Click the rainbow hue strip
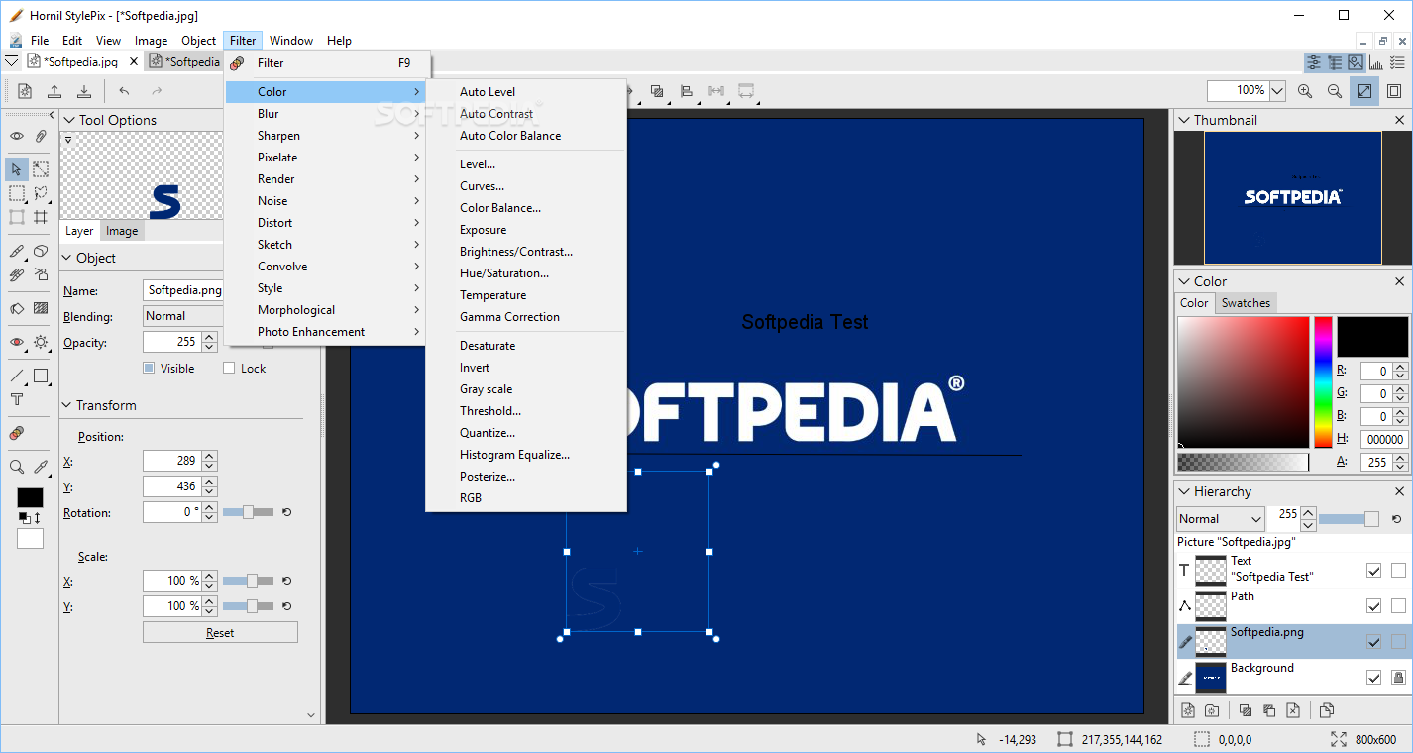This screenshot has width=1413, height=753. pyautogui.click(x=1323, y=382)
